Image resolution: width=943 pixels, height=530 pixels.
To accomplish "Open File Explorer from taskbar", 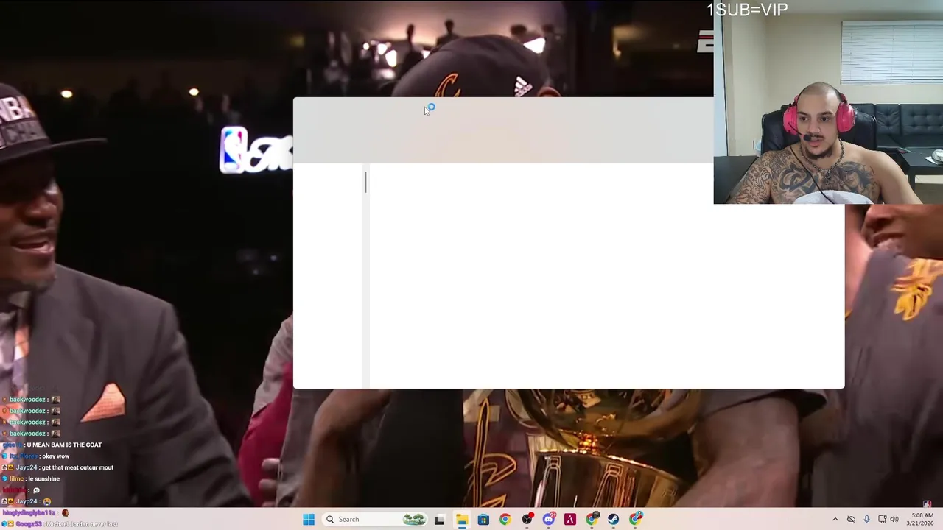I will [x=461, y=520].
